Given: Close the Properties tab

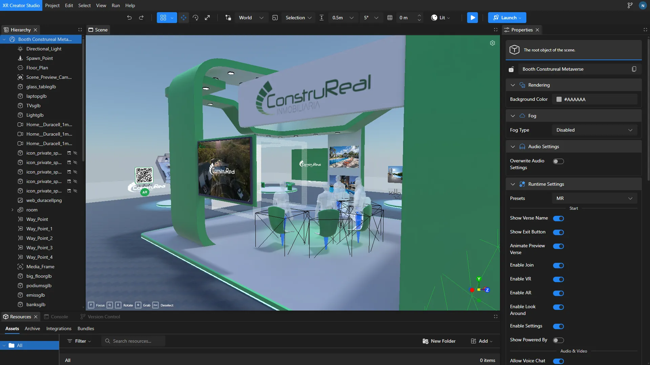Looking at the screenshot, I should coord(537,30).
